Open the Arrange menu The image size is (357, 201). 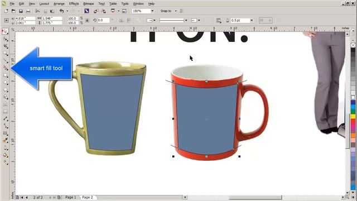tap(59, 4)
